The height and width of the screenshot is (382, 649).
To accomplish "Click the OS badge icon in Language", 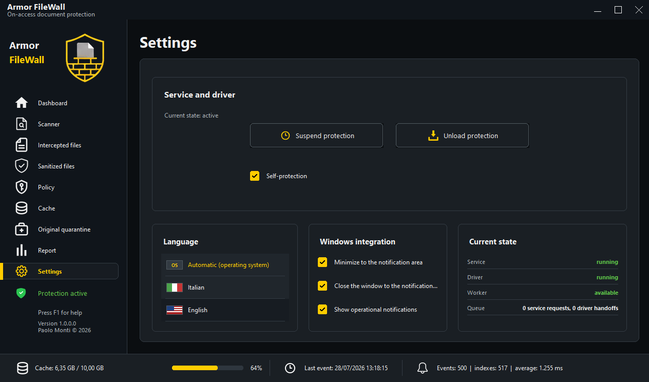I will tap(175, 265).
